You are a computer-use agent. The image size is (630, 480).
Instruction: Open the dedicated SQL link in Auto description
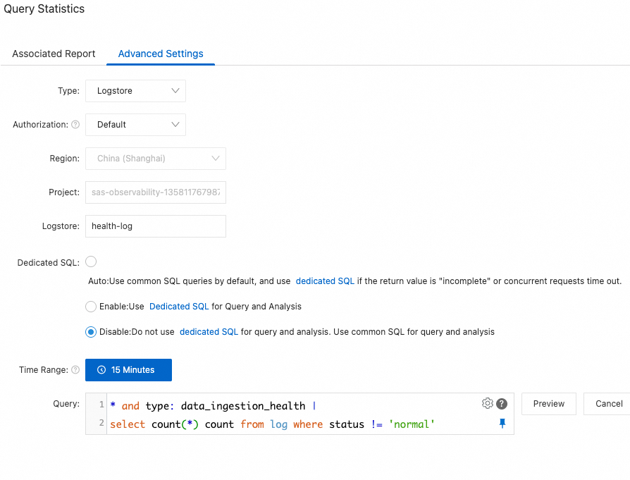pyautogui.click(x=325, y=281)
